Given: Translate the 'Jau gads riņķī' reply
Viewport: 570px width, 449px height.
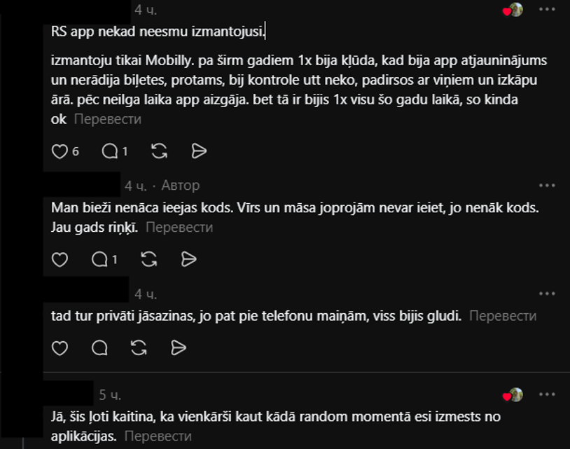Looking at the screenshot, I should 179,227.
